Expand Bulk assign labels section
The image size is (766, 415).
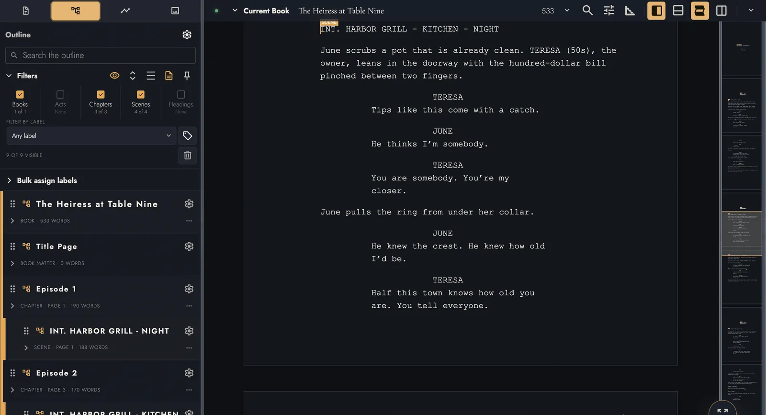[9, 180]
